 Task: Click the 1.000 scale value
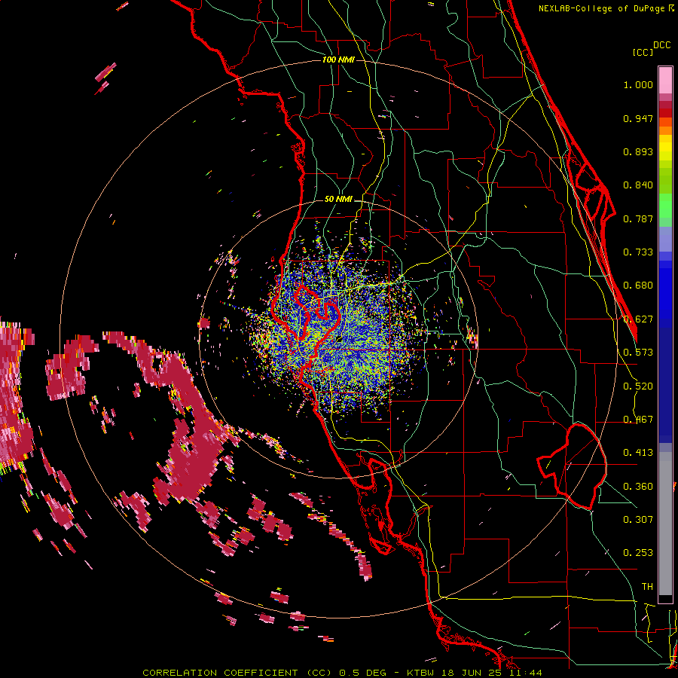[x=638, y=84]
